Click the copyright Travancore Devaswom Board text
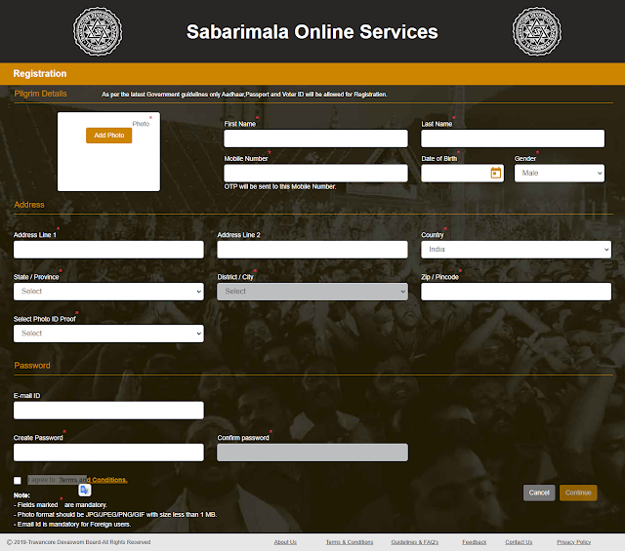The image size is (625, 551). [78, 542]
